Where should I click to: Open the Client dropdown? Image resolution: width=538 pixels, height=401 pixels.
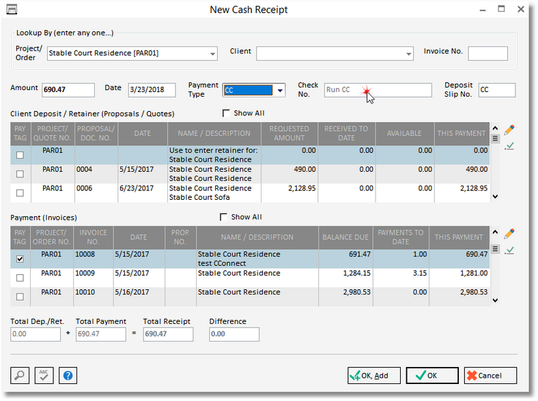tap(408, 54)
